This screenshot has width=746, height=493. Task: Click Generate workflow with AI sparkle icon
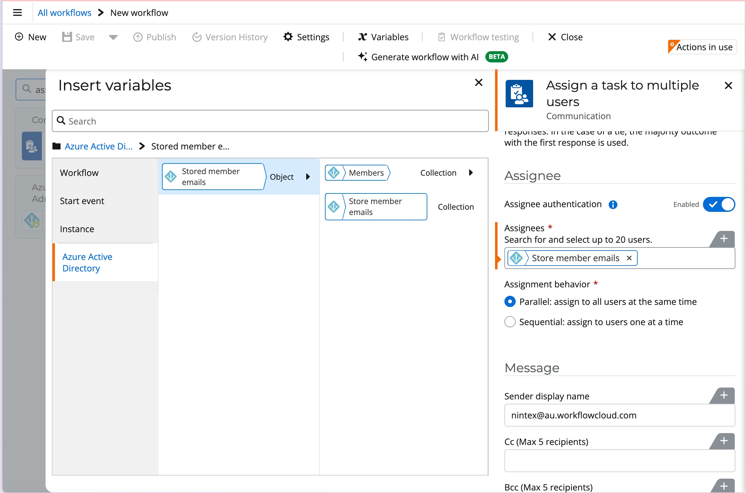pos(362,56)
